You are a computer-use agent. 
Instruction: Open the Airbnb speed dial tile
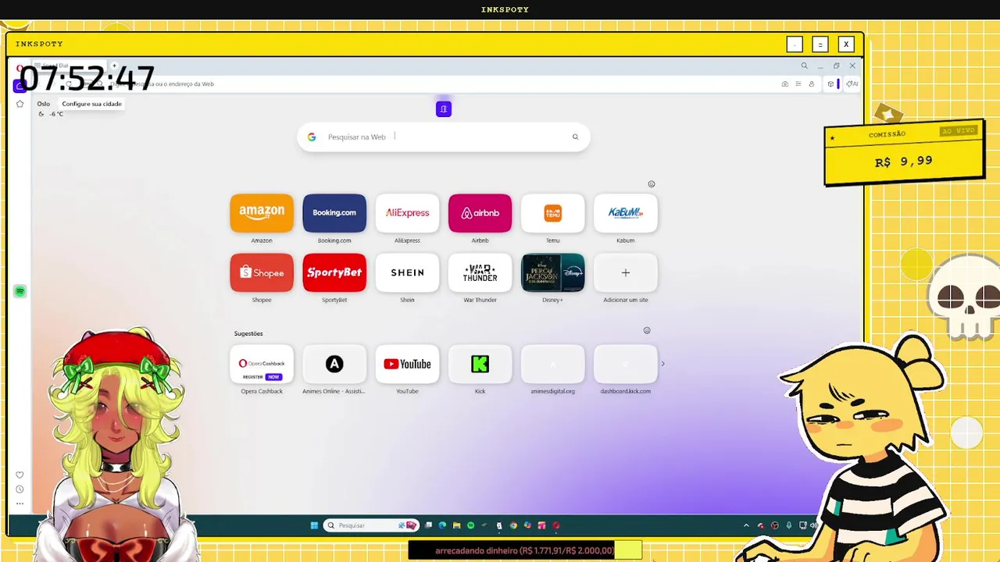480,213
